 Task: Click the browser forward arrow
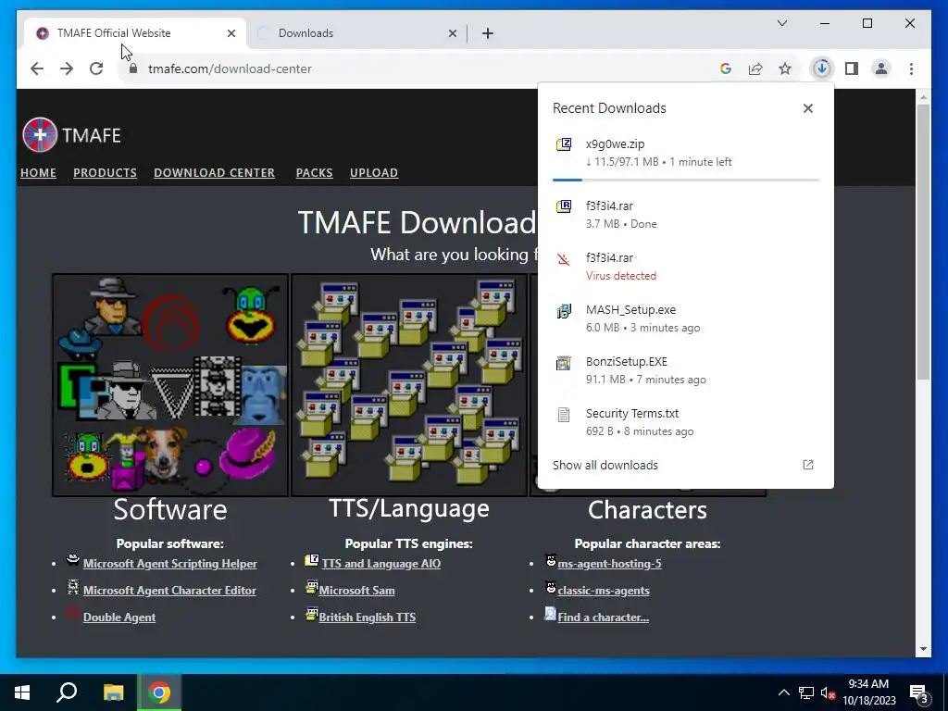point(67,69)
